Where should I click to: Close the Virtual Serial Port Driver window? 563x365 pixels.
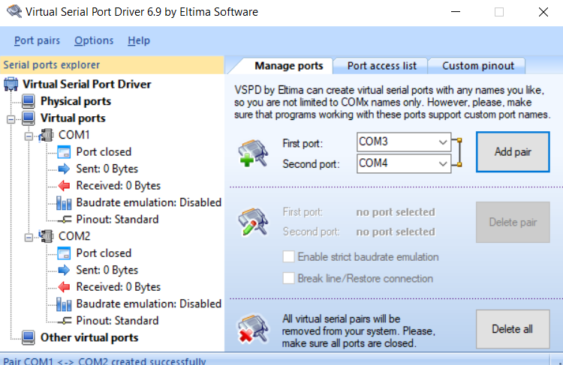click(543, 12)
